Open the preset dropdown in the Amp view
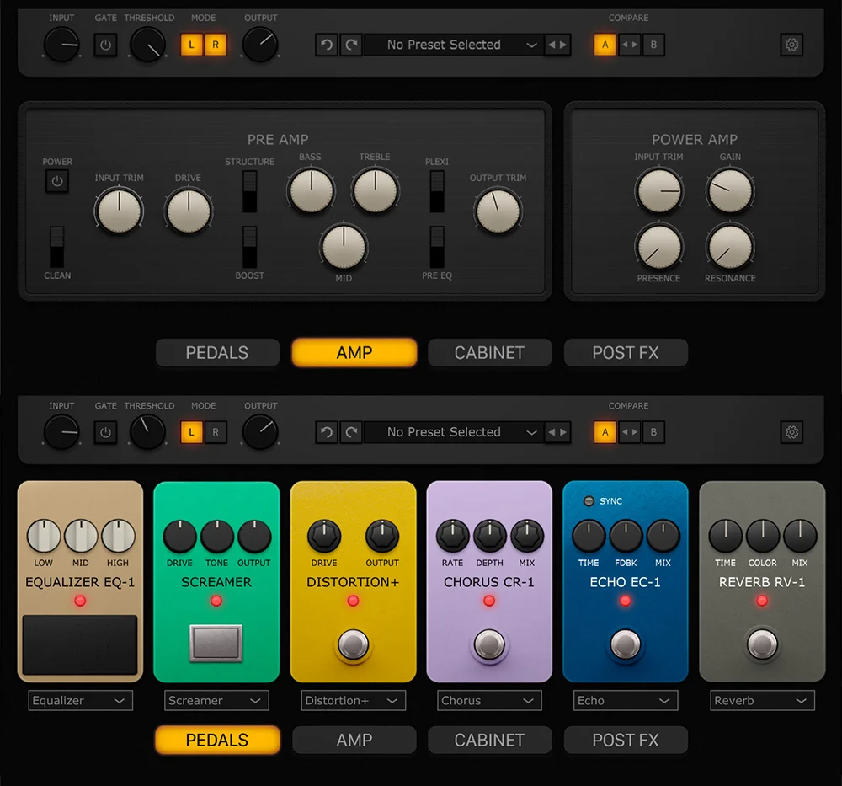The width and height of the screenshot is (842, 786). point(453,45)
